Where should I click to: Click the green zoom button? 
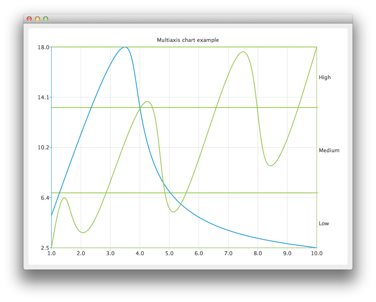pos(46,18)
